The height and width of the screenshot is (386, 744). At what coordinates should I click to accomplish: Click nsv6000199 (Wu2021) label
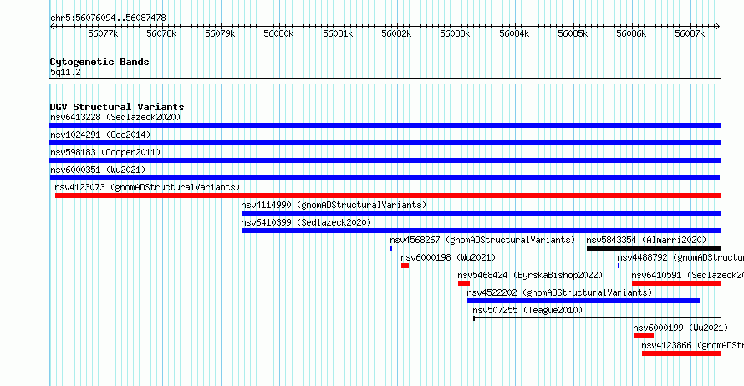coord(680,328)
